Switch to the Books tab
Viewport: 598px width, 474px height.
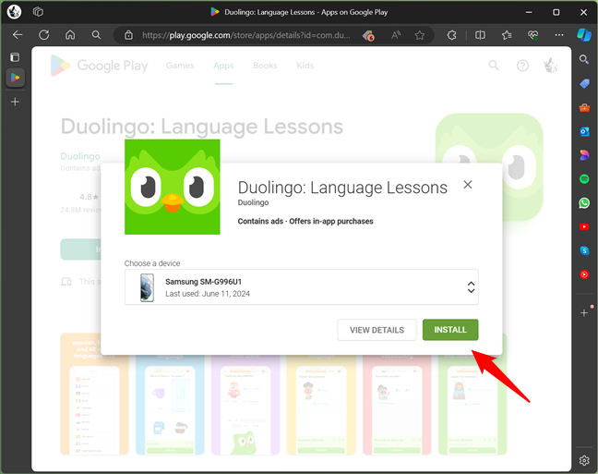(x=265, y=66)
